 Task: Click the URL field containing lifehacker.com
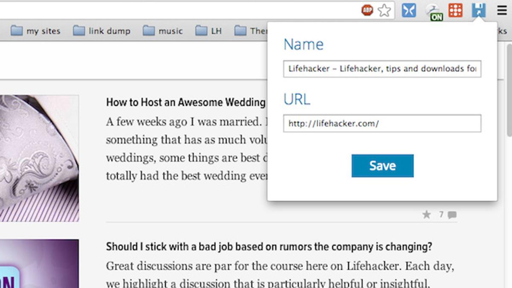[382, 123]
